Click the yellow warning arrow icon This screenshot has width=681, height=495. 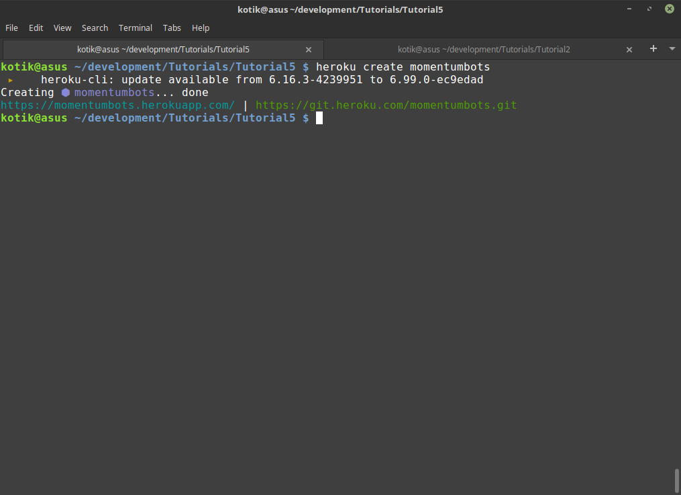[11, 80]
